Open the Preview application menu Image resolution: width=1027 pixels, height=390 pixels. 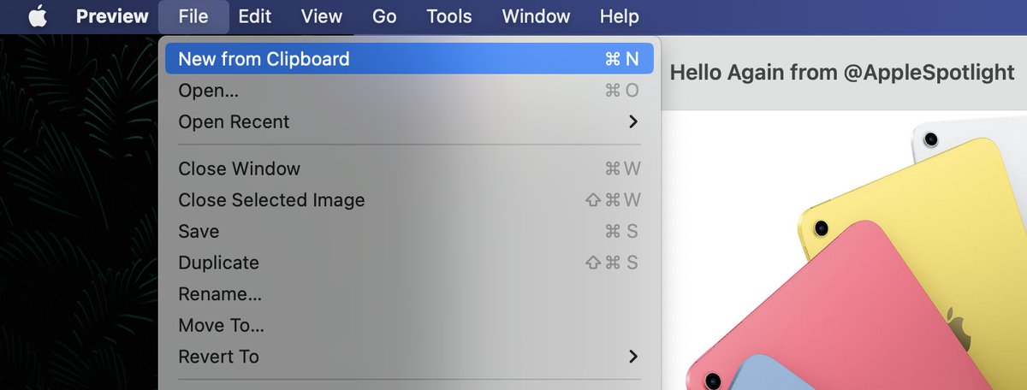click(111, 16)
